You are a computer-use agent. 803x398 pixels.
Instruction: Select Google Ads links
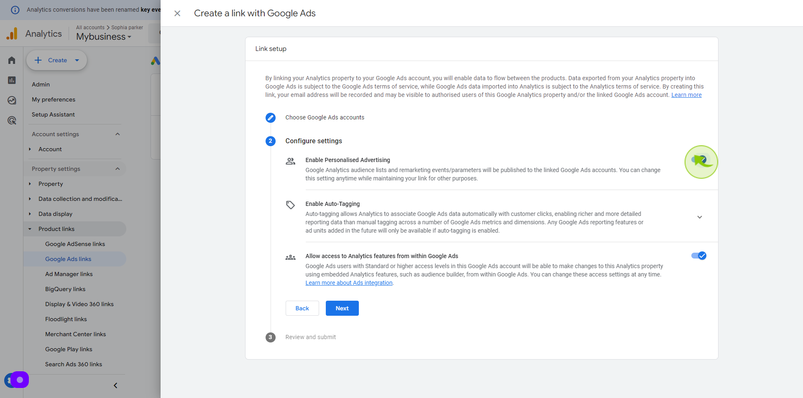(68, 259)
